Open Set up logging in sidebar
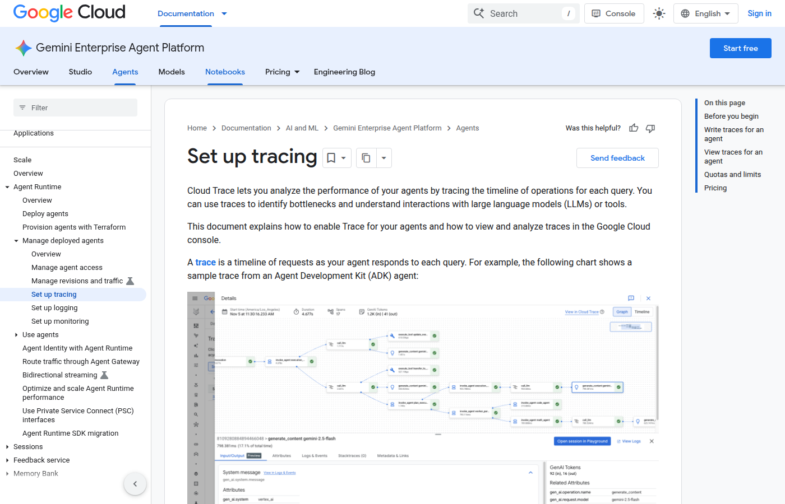785x504 pixels. pyautogui.click(x=54, y=308)
